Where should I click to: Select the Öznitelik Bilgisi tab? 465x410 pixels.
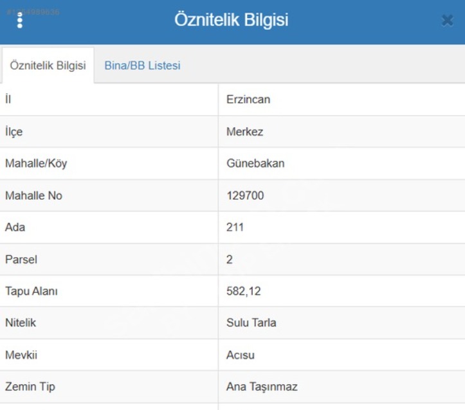click(48, 66)
